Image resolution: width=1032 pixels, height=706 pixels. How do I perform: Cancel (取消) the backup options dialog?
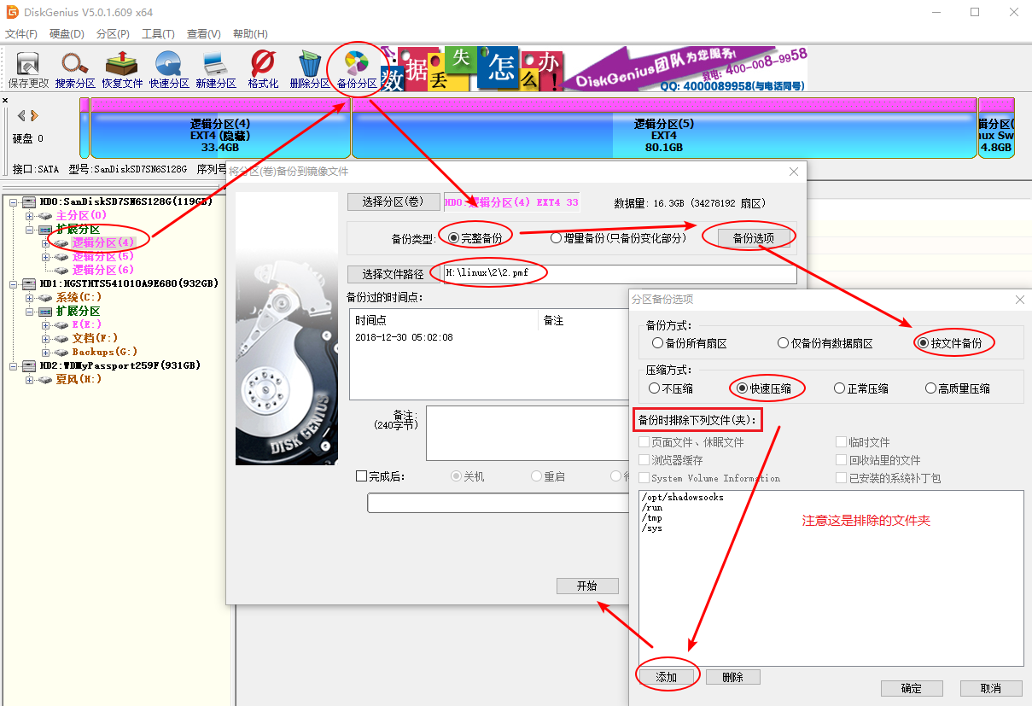coord(991,688)
